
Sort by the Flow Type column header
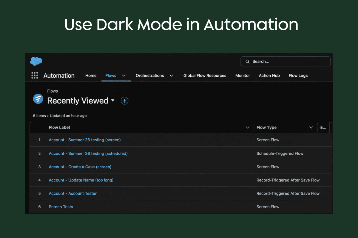266,127
